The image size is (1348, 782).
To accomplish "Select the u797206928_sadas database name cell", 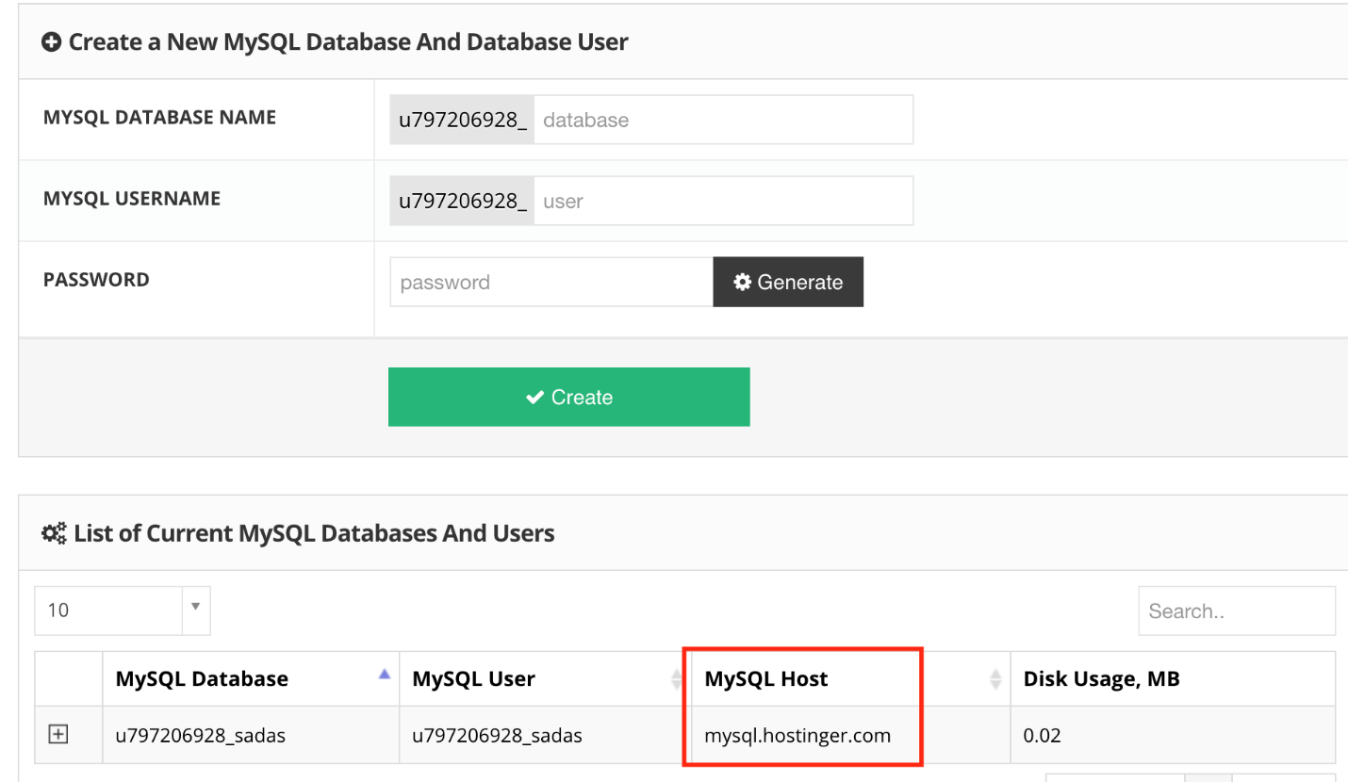I will click(x=251, y=735).
